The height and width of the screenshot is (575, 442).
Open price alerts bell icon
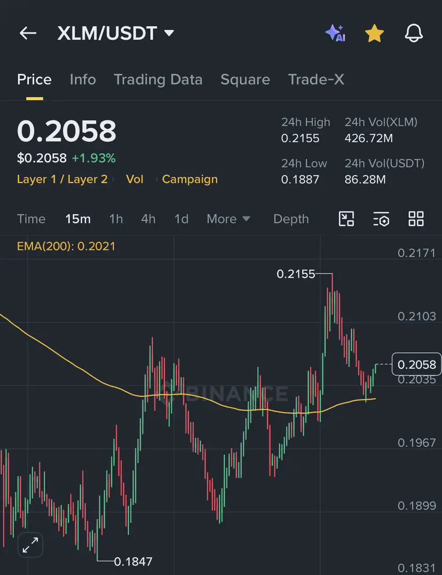pyautogui.click(x=414, y=34)
